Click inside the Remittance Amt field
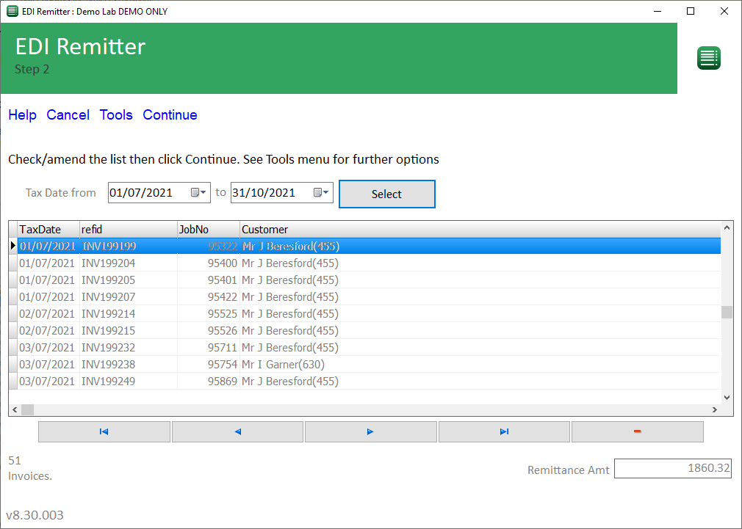 [x=672, y=468]
